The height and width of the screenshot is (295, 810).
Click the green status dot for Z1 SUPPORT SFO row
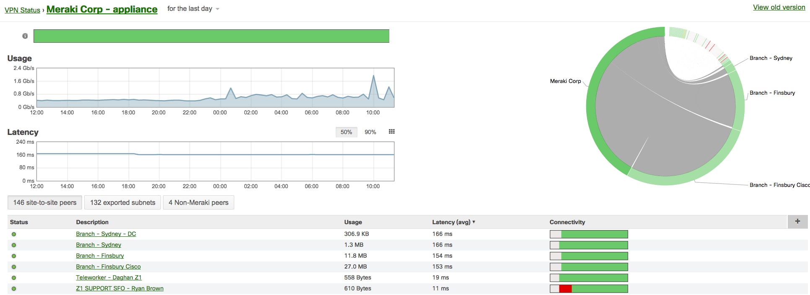[14, 289]
